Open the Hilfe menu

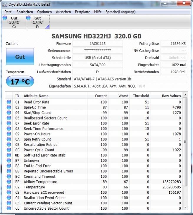(98, 12)
